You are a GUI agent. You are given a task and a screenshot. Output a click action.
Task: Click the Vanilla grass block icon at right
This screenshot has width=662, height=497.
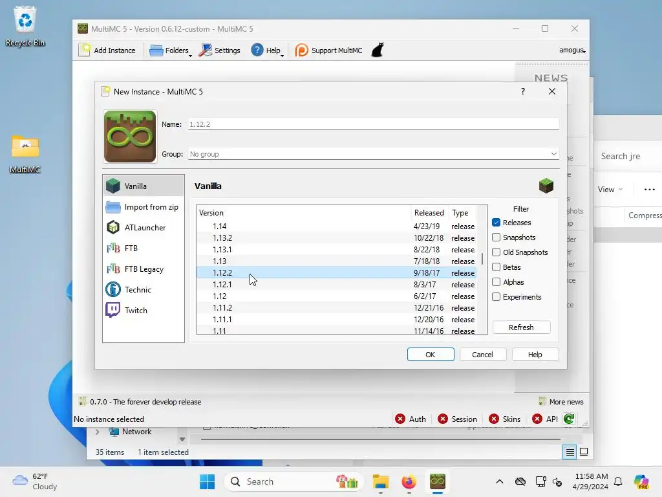[x=546, y=186]
